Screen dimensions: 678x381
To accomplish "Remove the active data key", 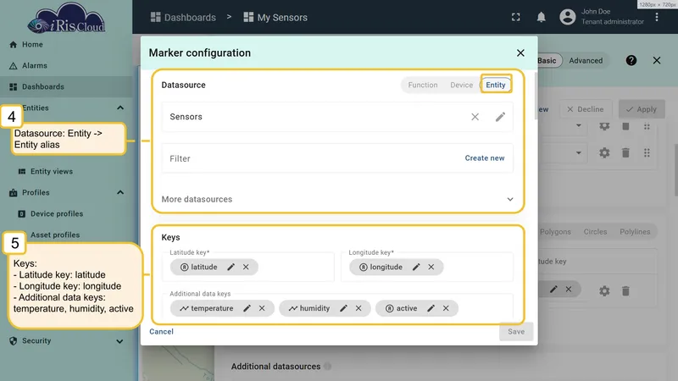I will [x=446, y=308].
